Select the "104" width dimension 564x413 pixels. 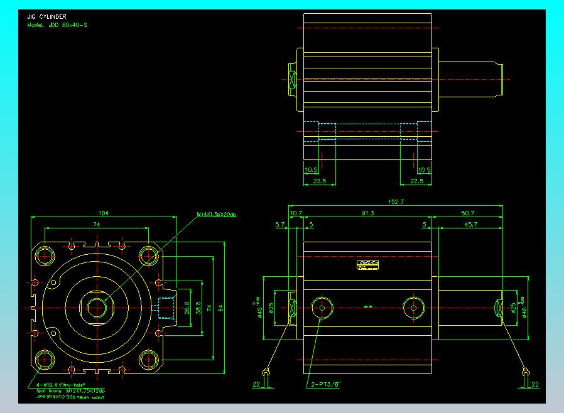104,213
